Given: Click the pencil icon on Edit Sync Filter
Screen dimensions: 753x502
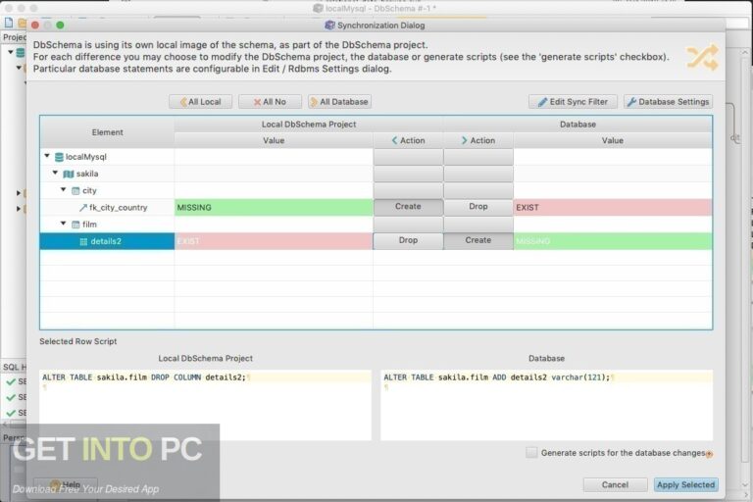Looking at the screenshot, I should 542,102.
